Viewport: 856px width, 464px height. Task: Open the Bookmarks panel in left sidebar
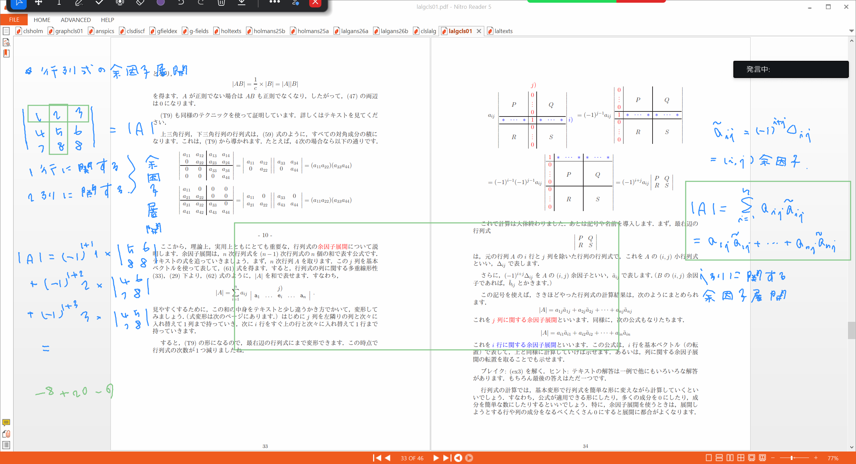pos(6,53)
